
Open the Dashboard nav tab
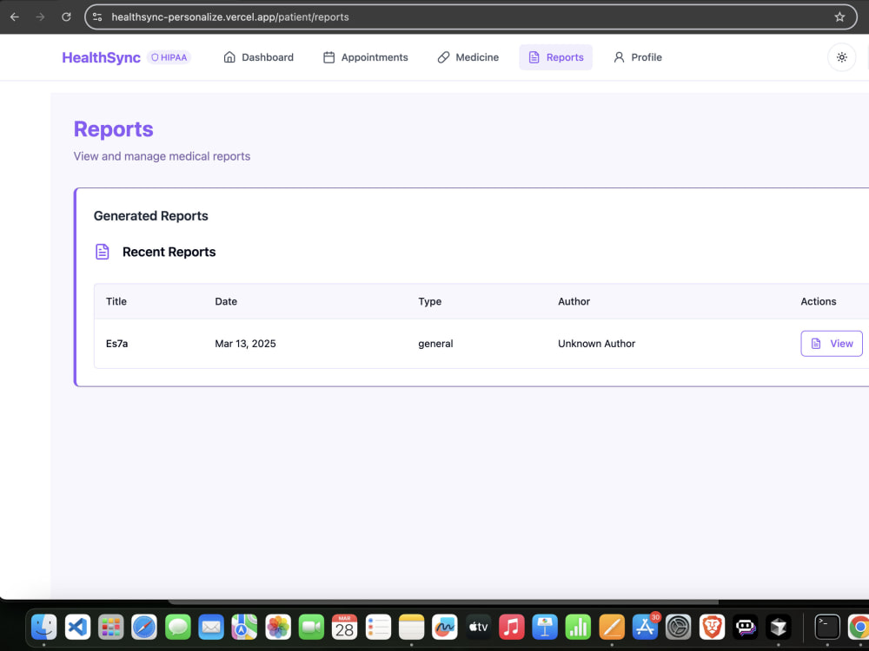(x=258, y=57)
